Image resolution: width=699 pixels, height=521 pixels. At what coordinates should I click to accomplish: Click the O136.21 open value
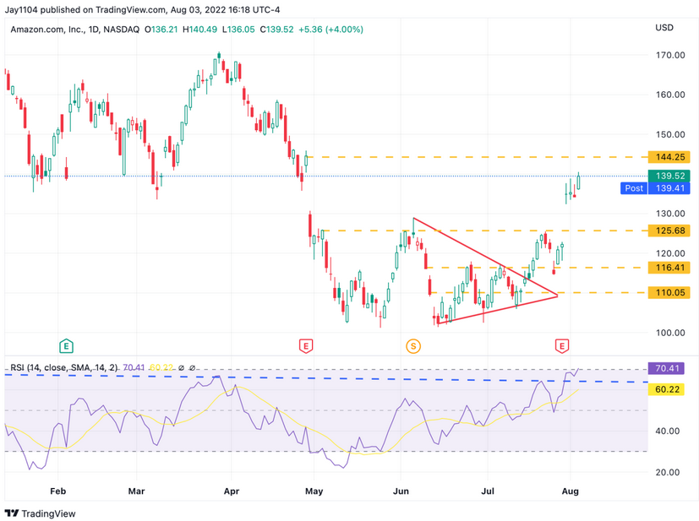point(161,30)
